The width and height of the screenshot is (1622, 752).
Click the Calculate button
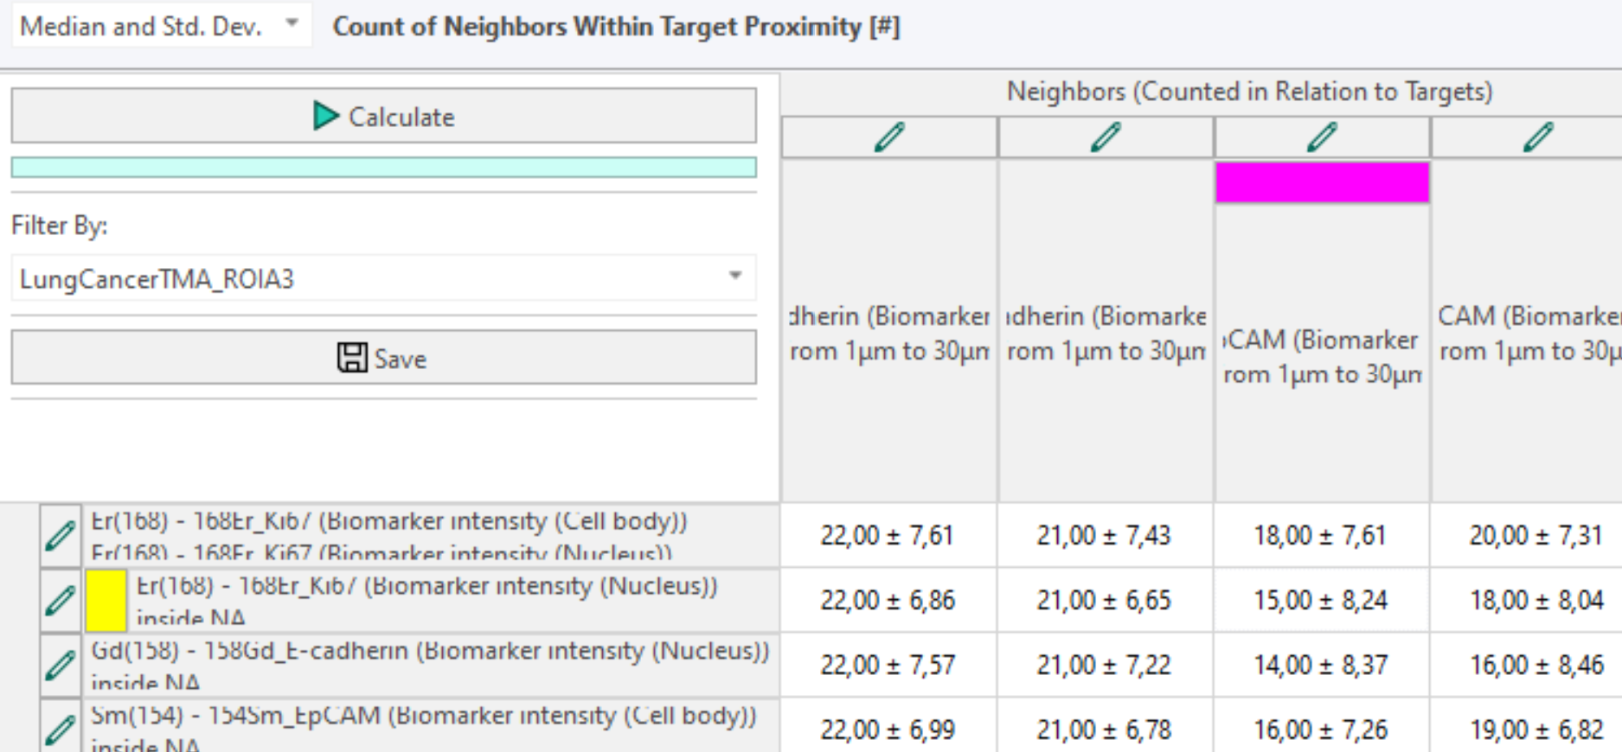click(x=383, y=116)
